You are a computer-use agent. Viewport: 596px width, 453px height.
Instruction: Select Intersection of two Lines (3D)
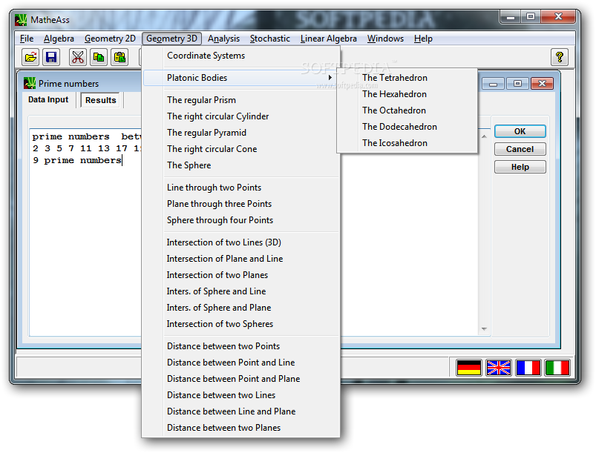[x=241, y=242]
